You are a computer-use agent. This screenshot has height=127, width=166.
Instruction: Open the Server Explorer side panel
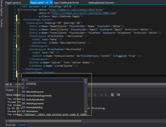[1, 8]
